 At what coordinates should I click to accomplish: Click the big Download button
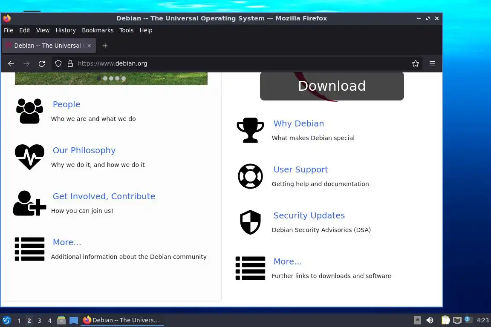click(x=332, y=86)
